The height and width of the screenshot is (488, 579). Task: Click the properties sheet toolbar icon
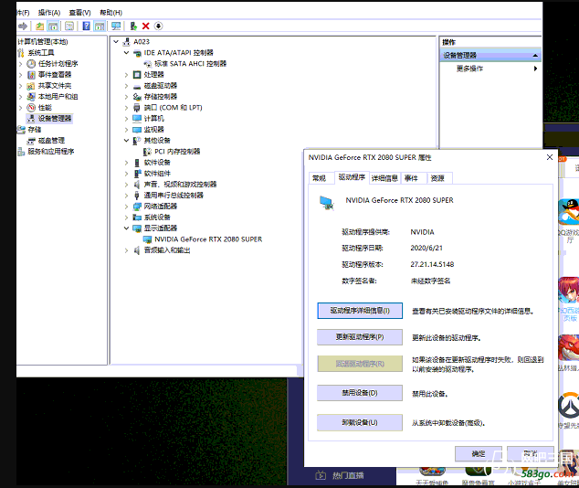(69, 27)
